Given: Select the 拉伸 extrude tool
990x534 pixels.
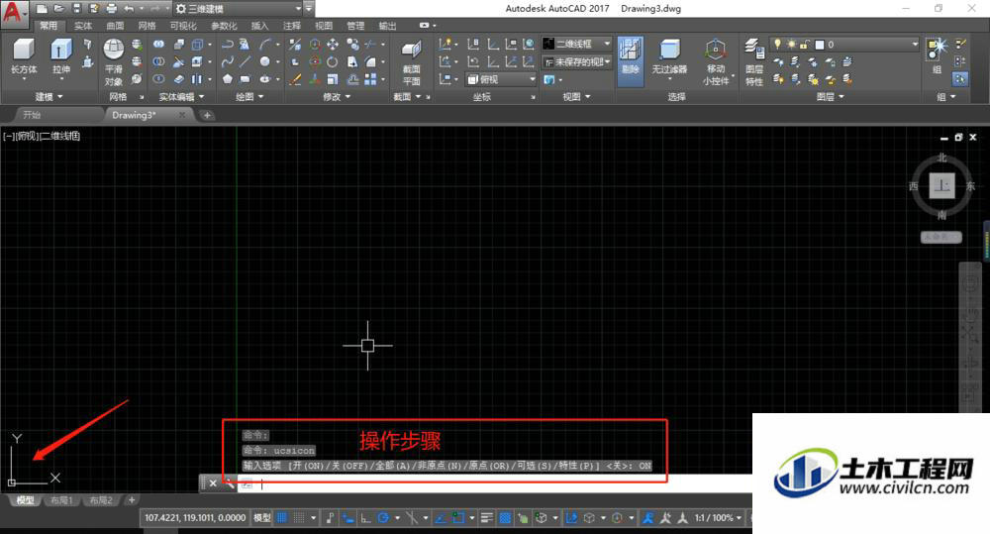Looking at the screenshot, I should pos(61,56).
